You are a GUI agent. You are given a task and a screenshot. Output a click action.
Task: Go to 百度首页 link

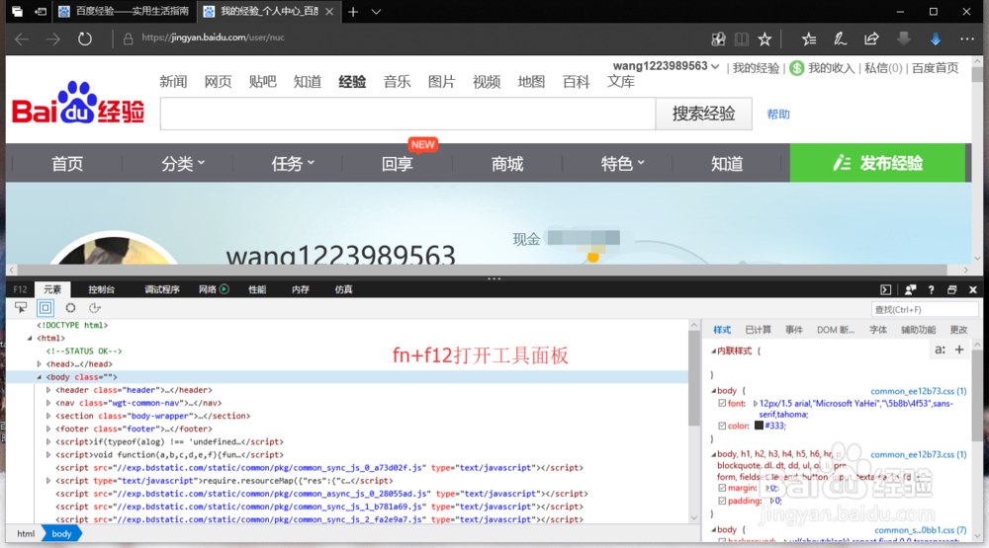point(936,68)
